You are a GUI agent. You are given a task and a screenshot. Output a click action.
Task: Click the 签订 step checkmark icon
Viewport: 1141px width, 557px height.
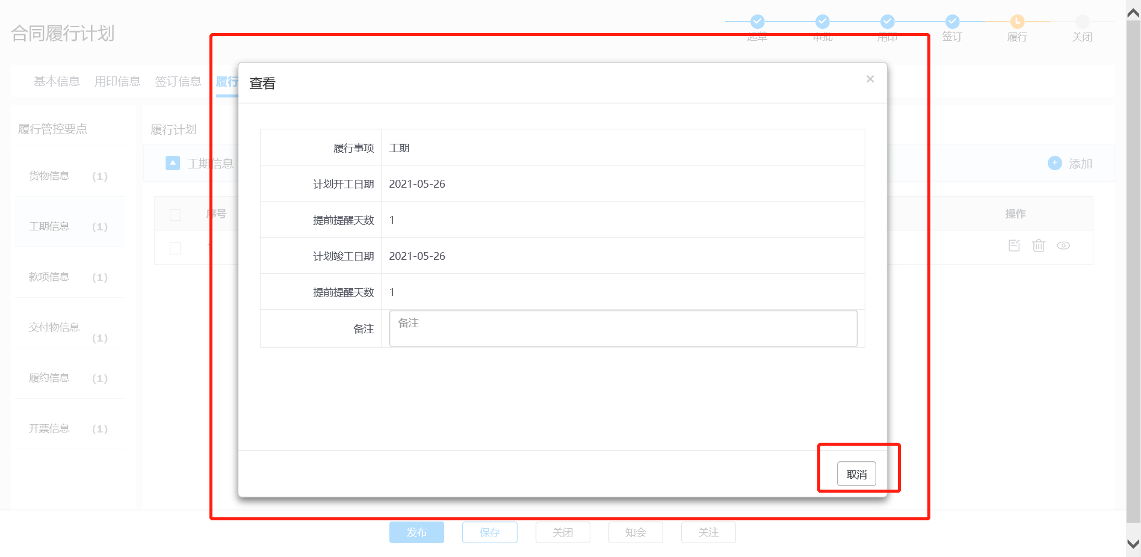[952, 22]
